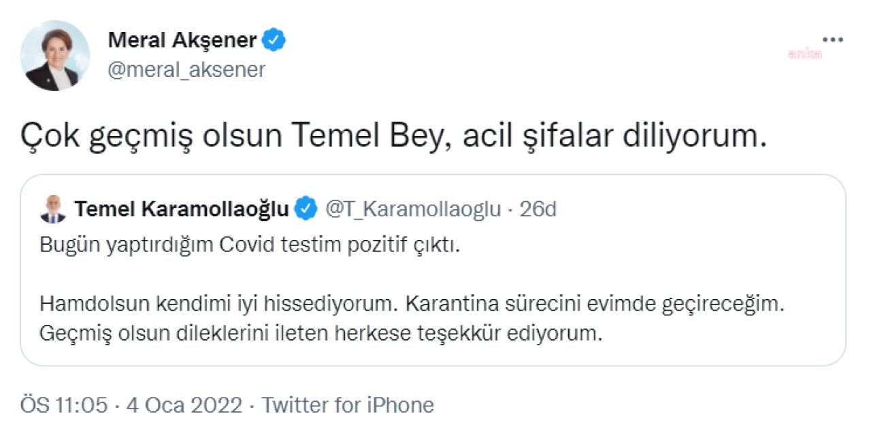Click the verified badge next to Temel Bey's name
Viewport: 871px width, 435px height.
[x=306, y=209]
